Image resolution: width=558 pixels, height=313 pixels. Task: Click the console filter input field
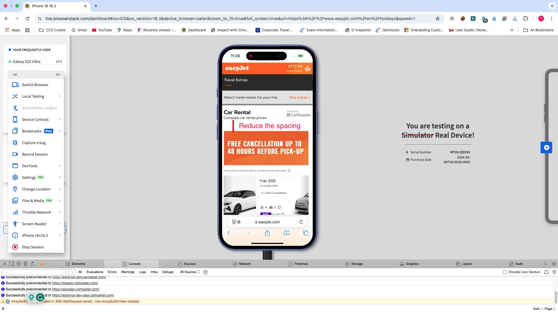point(32,272)
